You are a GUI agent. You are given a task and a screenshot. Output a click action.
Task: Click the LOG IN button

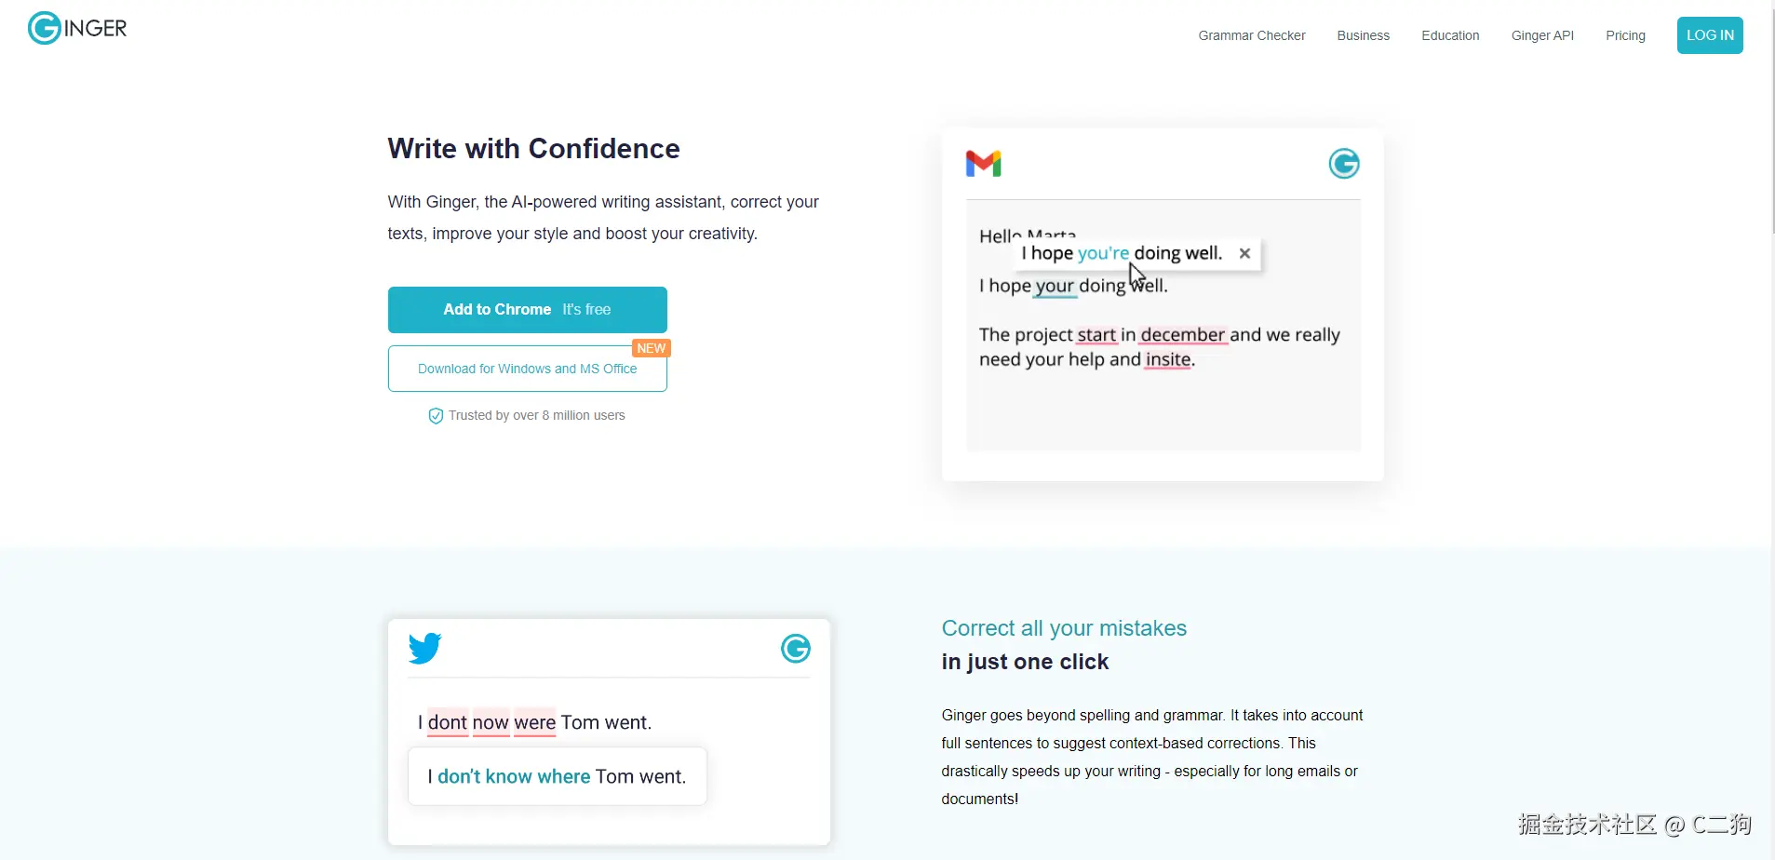click(1710, 35)
